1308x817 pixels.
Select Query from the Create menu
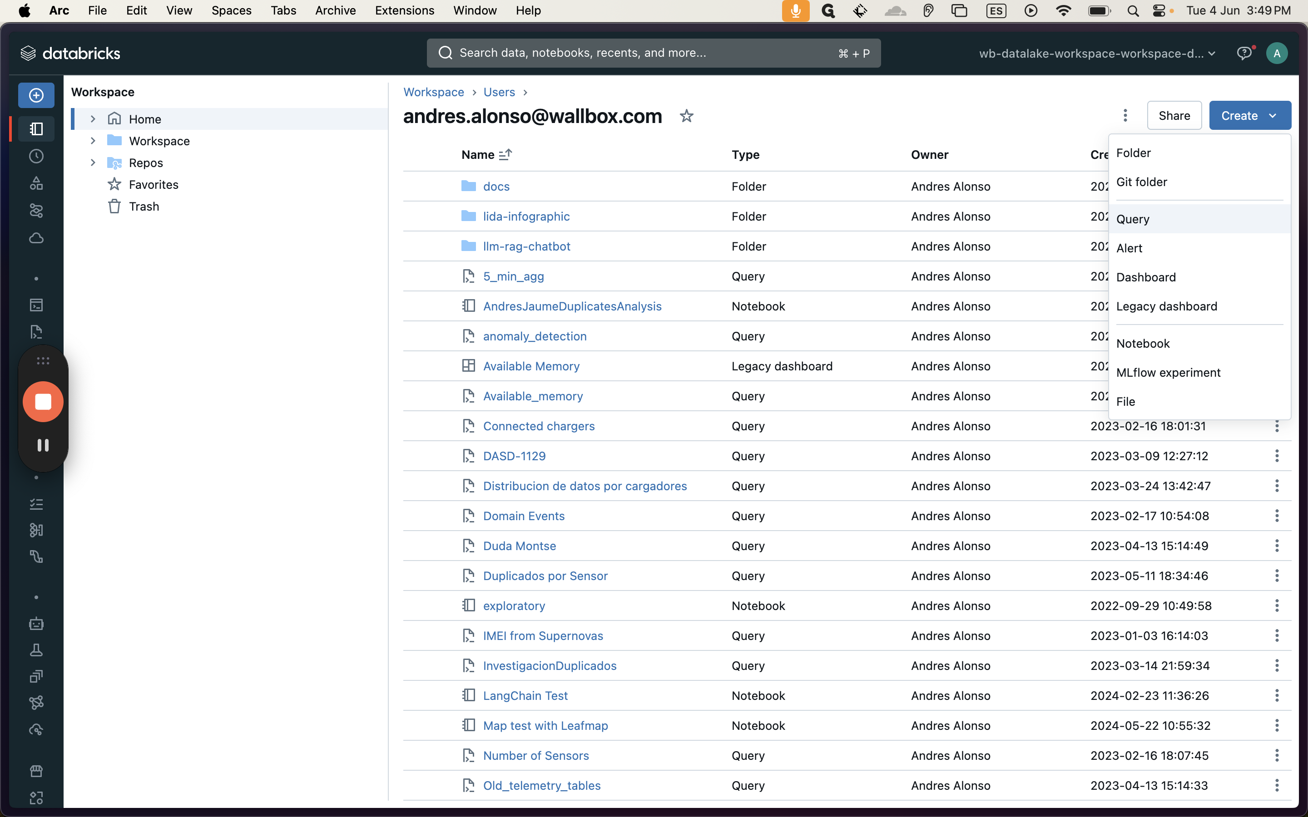(1133, 219)
